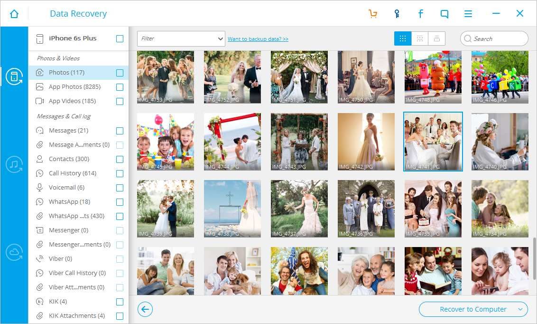The image size is (537, 324).
Task: Check the Photos (117) checkbox
Action: (x=120, y=73)
